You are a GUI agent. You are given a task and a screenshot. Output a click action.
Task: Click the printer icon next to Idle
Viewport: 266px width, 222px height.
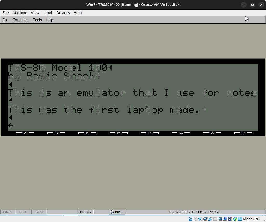(112, 212)
